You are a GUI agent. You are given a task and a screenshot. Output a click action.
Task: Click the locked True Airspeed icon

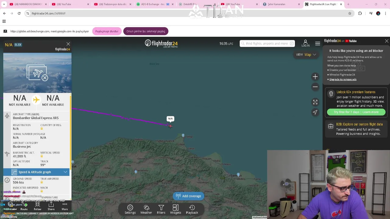[x=42, y=182]
